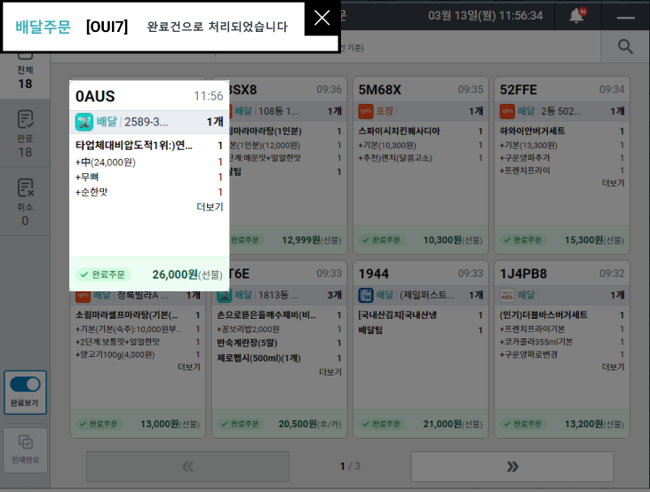Click the platform icon on order 1J4PB8

click(507, 295)
